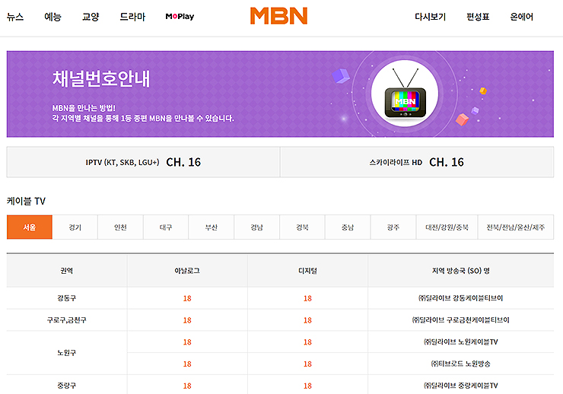Click 강동구 digital channel 18

coord(307,299)
